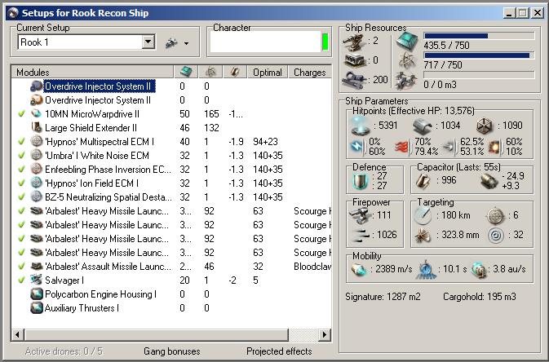Click the Character selection box
The height and width of the screenshot is (362, 549).
tap(264, 42)
